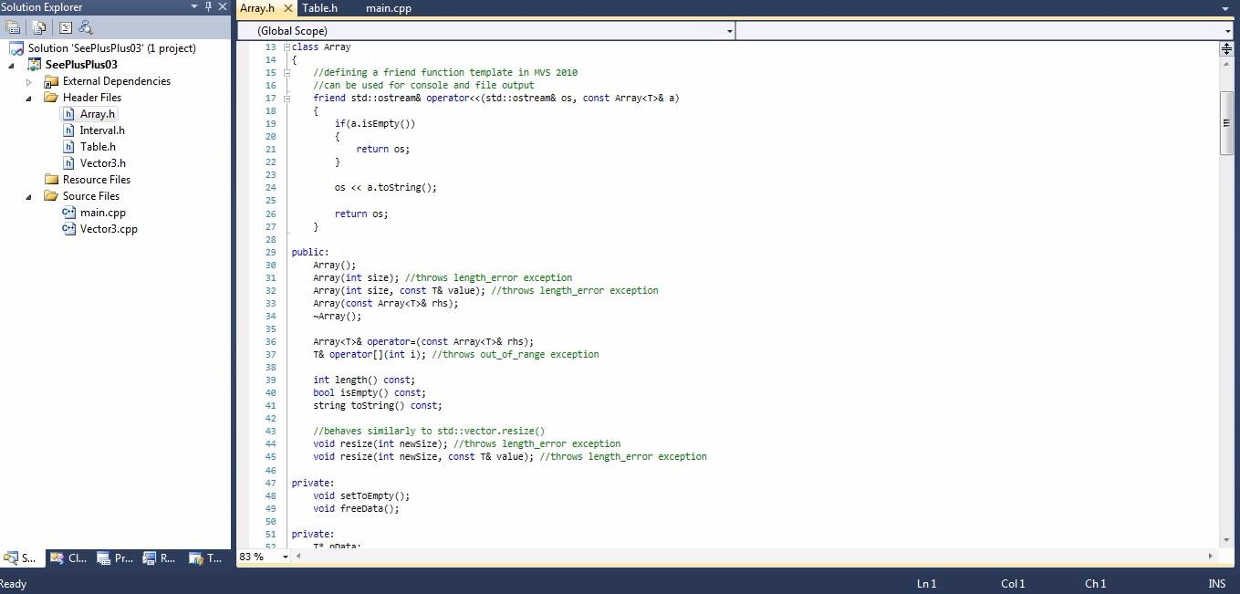Select External Dependencies in Solution Explorer
This screenshot has width=1240, height=594.
click(x=116, y=81)
